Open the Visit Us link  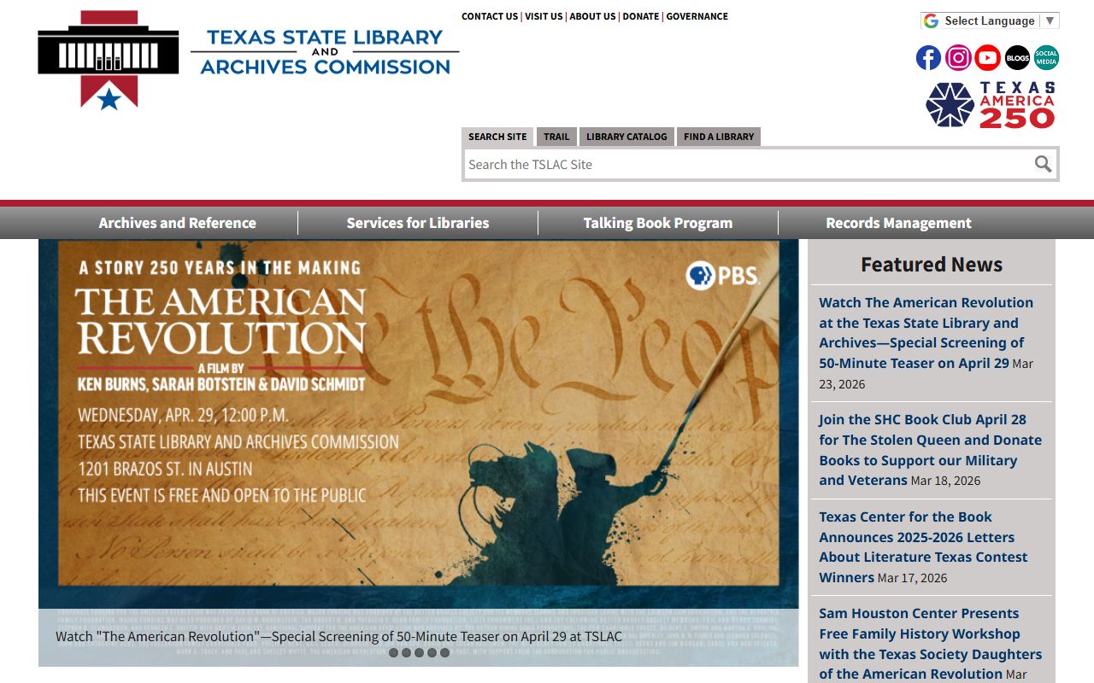[544, 16]
